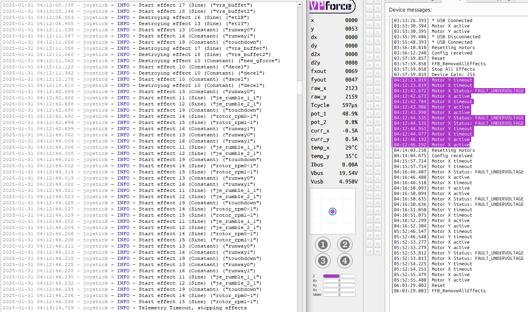This screenshot has width=528, height=312.
Task: Click log line Destroying effect 10 'new_gforce'
Action: click(x=141, y=61)
